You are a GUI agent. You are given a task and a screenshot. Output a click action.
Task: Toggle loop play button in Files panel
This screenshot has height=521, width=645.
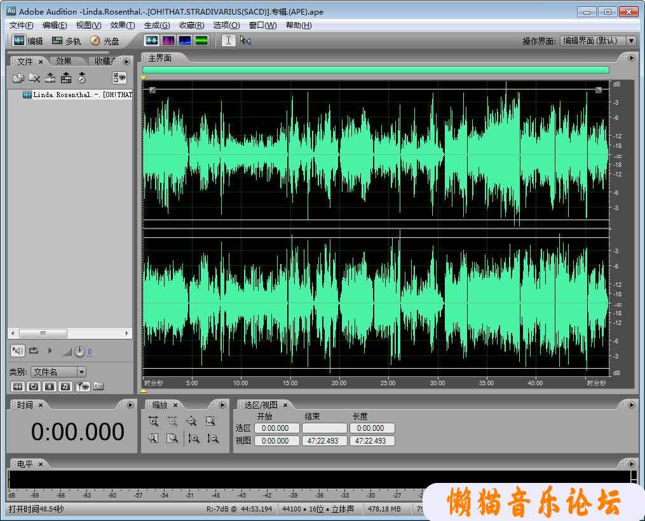click(34, 350)
